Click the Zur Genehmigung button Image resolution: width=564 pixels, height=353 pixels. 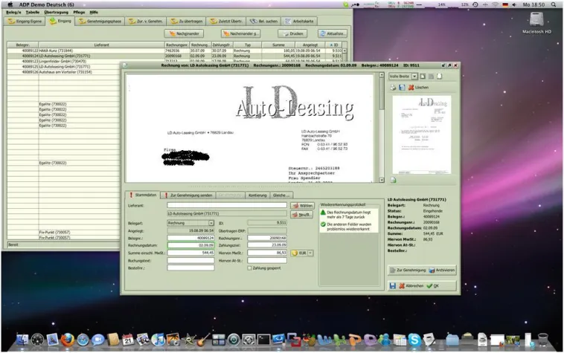click(x=408, y=270)
